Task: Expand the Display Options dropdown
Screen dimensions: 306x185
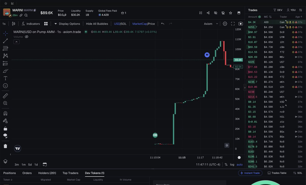Action: pyautogui.click(x=67, y=24)
